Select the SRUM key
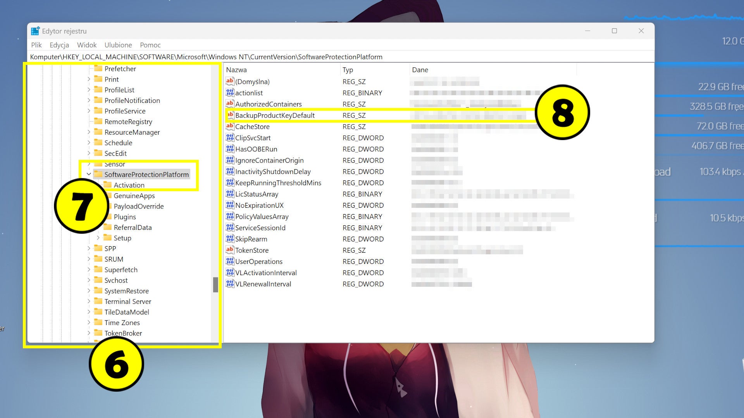 114,259
